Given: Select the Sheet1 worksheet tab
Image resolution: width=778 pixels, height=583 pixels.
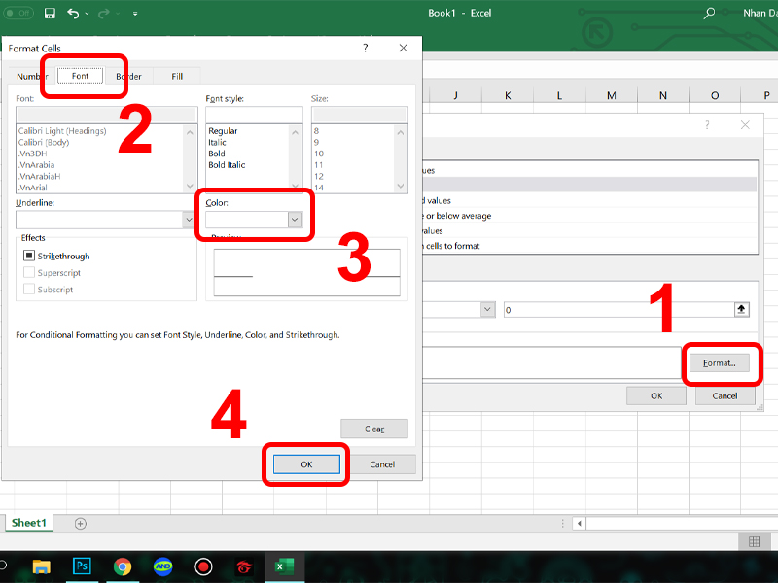Looking at the screenshot, I should click(x=29, y=523).
